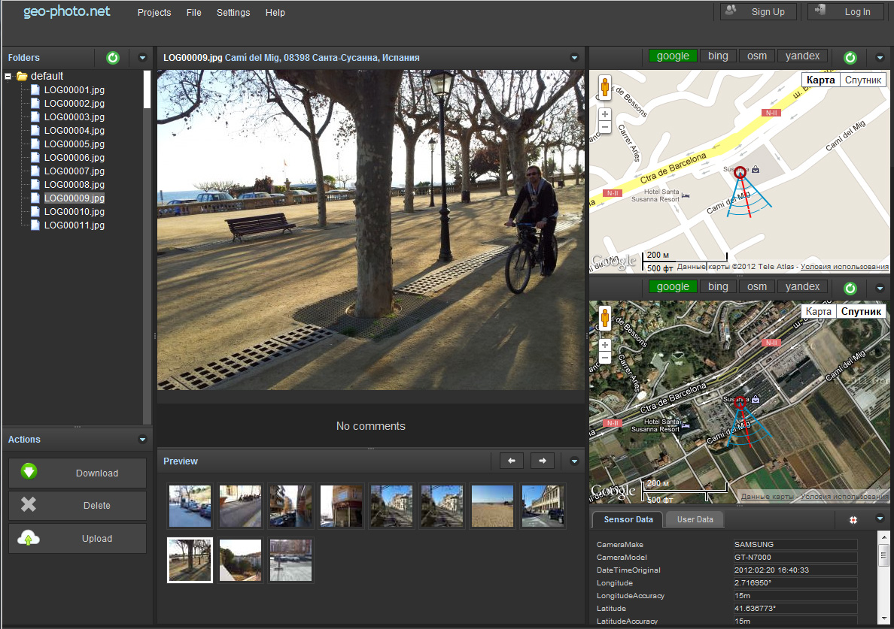Image resolution: width=894 pixels, height=629 pixels.
Task: Go to next photo in Preview
Action: tap(543, 461)
